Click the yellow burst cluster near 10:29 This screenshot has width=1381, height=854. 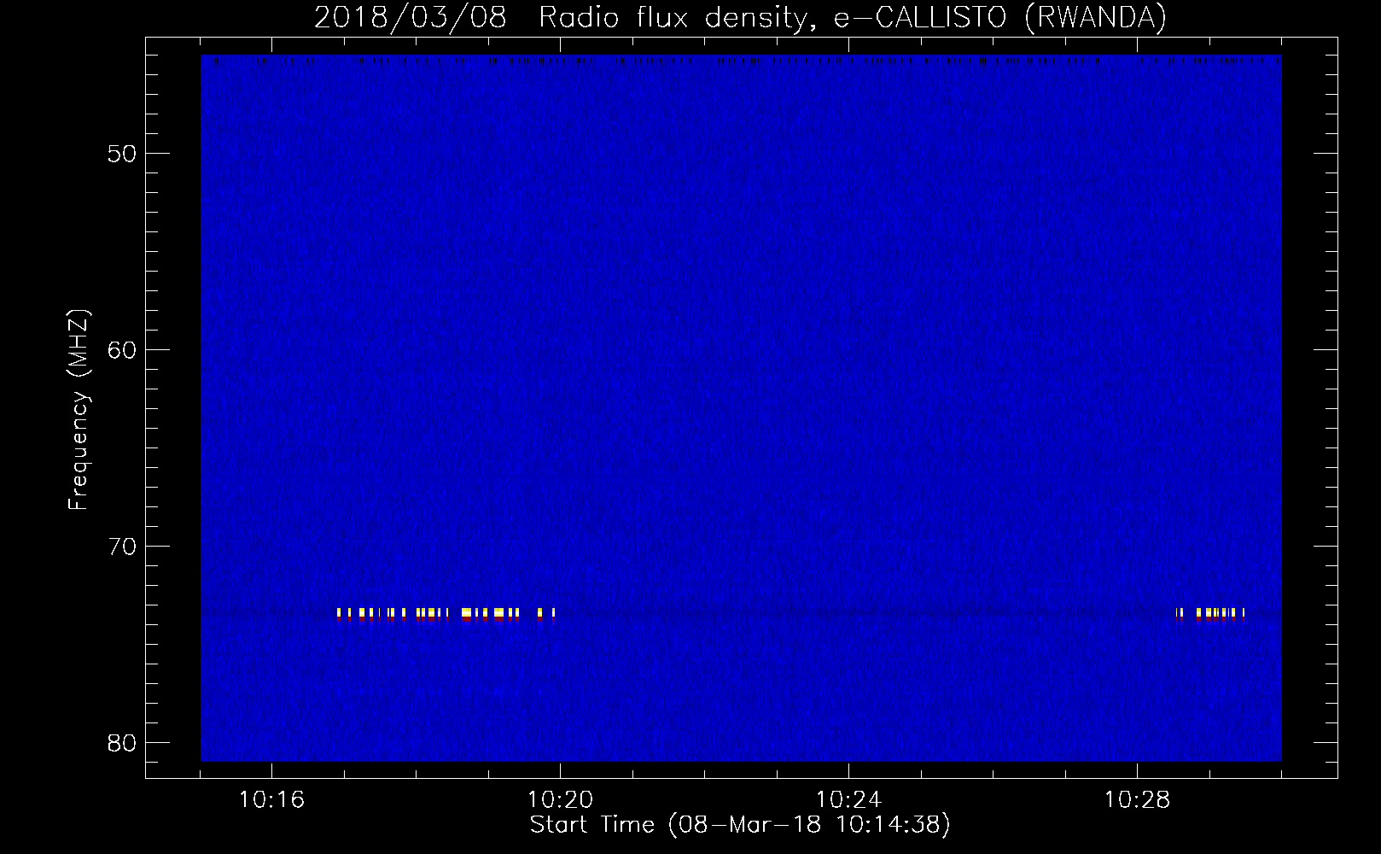click(x=1210, y=613)
